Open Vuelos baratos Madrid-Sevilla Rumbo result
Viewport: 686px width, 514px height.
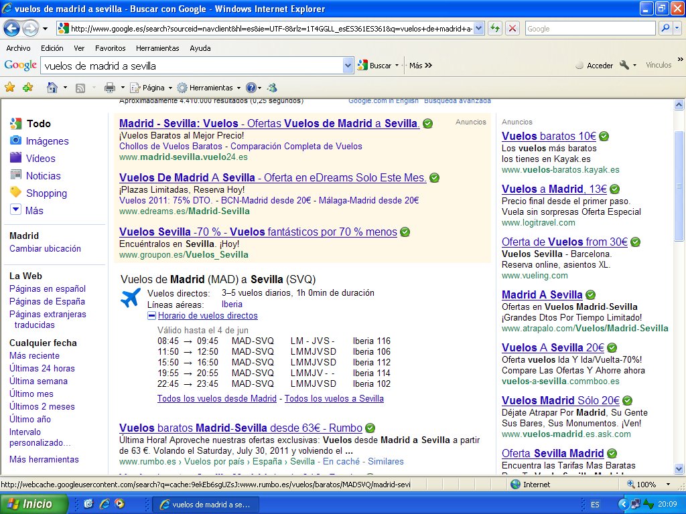(241, 428)
